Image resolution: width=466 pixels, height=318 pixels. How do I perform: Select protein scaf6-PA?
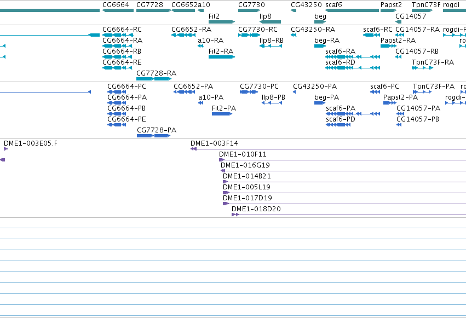click(x=353, y=114)
